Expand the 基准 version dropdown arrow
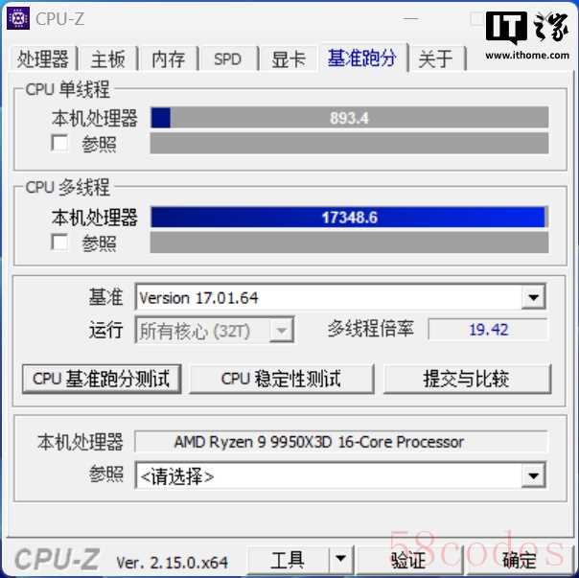The image size is (579, 578). [x=533, y=297]
